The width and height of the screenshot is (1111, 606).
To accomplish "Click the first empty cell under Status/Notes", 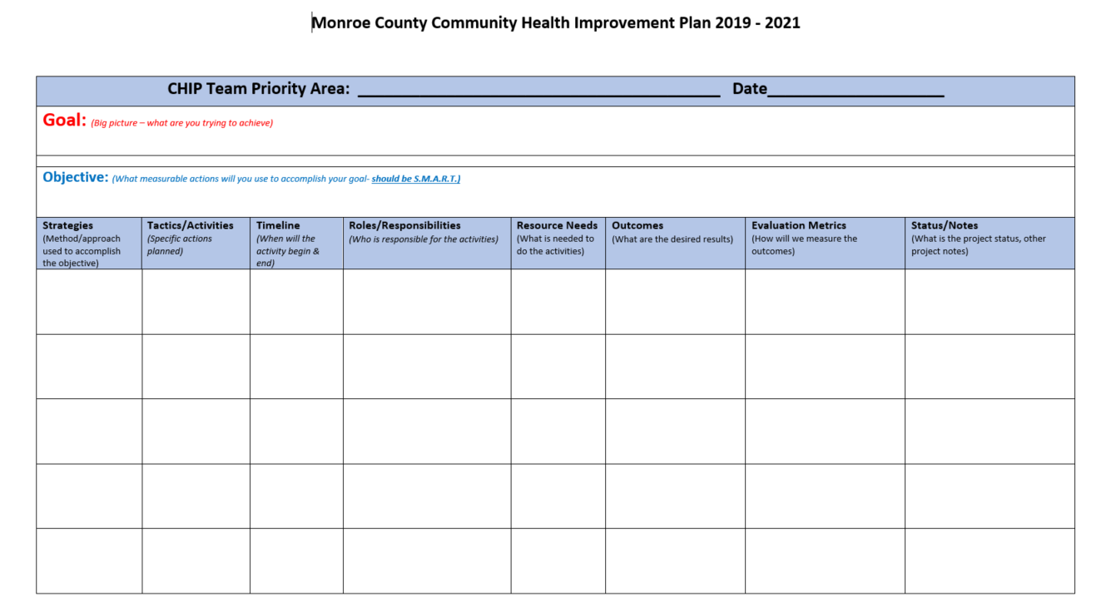I will click(989, 302).
